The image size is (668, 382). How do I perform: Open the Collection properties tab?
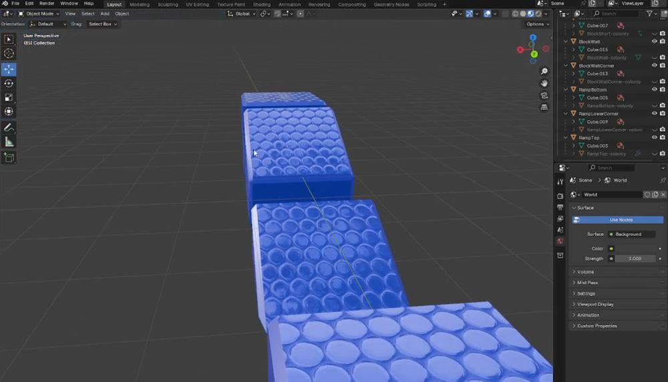click(x=560, y=256)
